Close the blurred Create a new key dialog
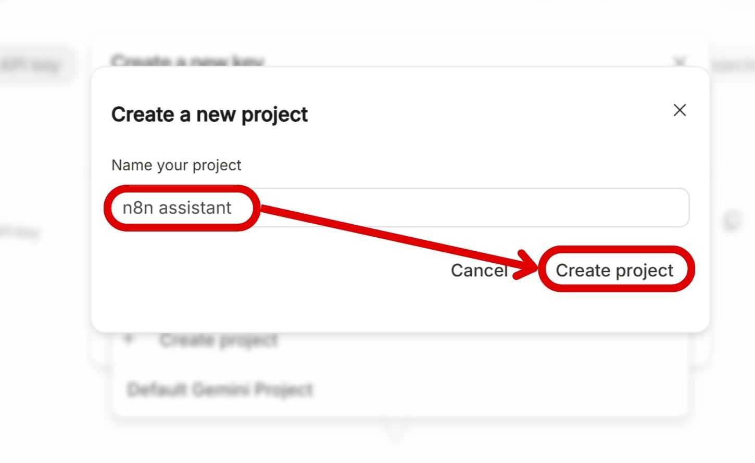The height and width of the screenshot is (463, 755). tap(679, 62)
